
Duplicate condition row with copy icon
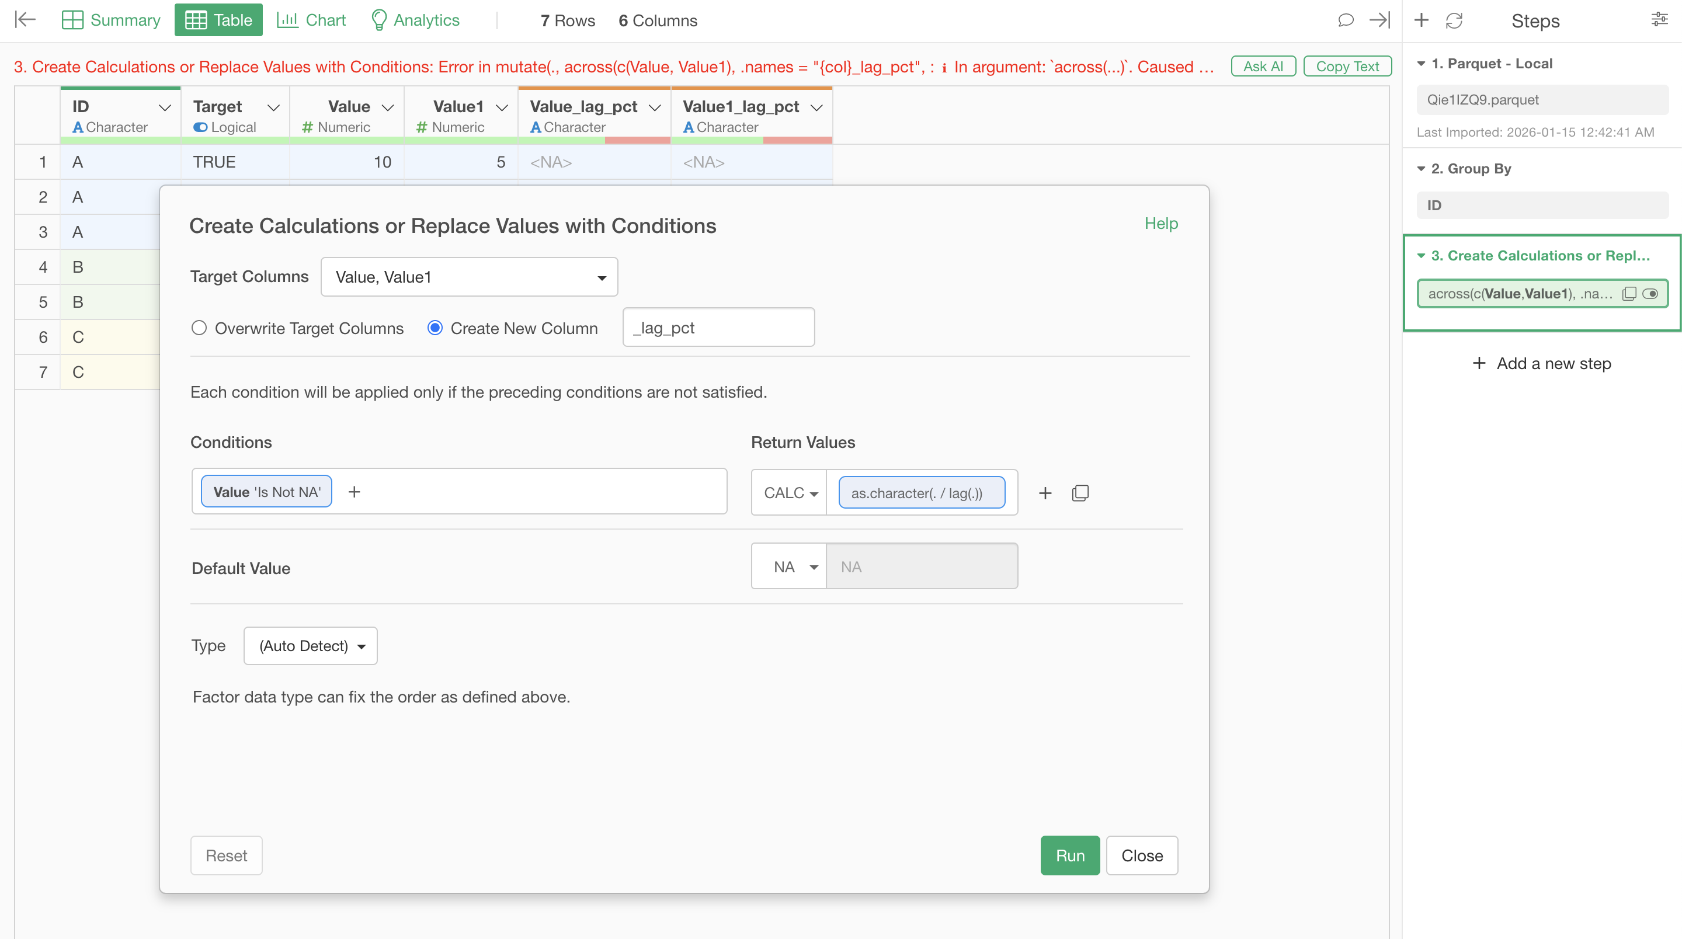click(x=1080, y=493)
